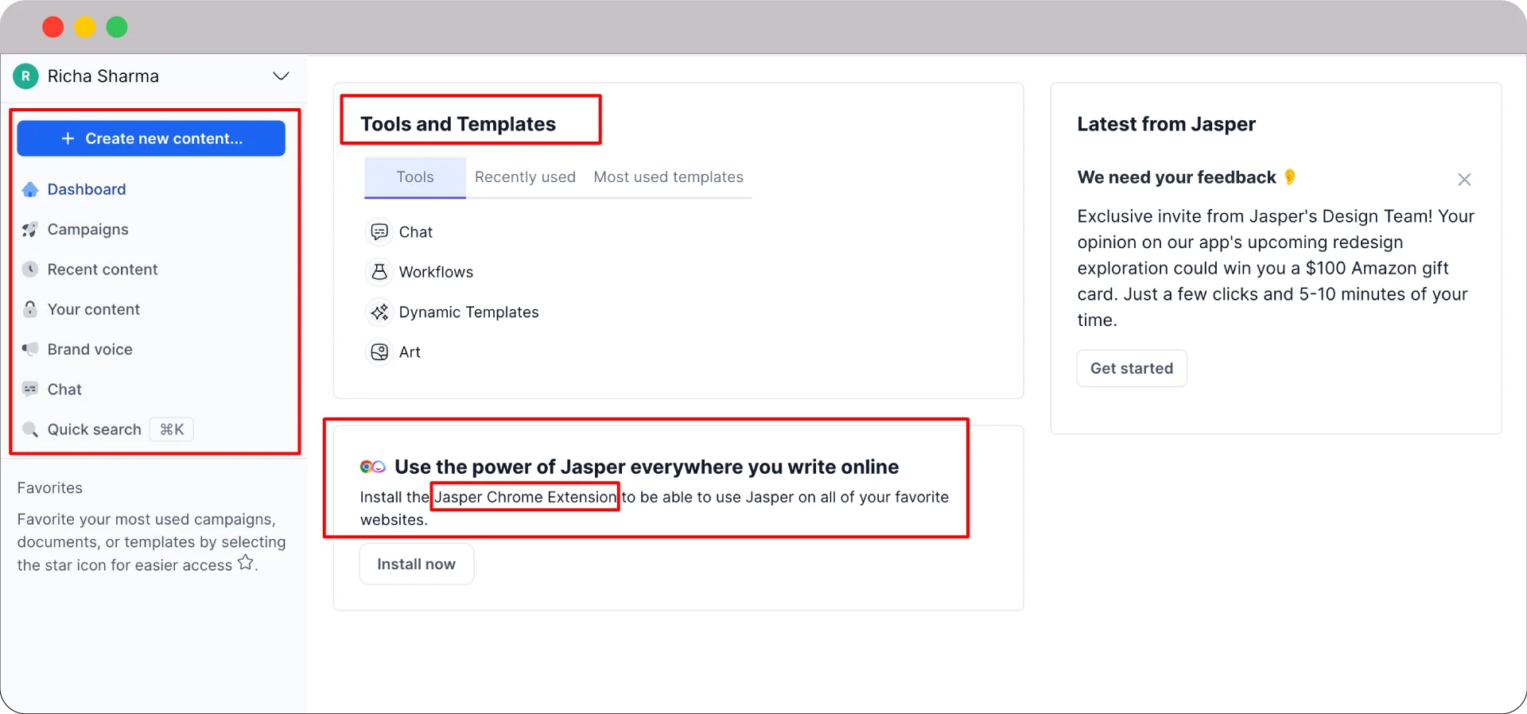Click the Latest from Jasper heading
The height and width of the screenshot is (714, 1527).
coord(1166,124)
